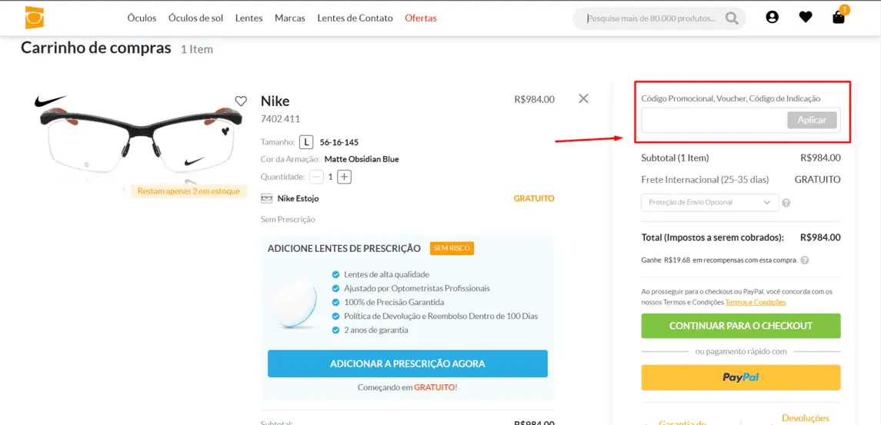
Task: Click the lens sphere image
Action: point(295,304)
